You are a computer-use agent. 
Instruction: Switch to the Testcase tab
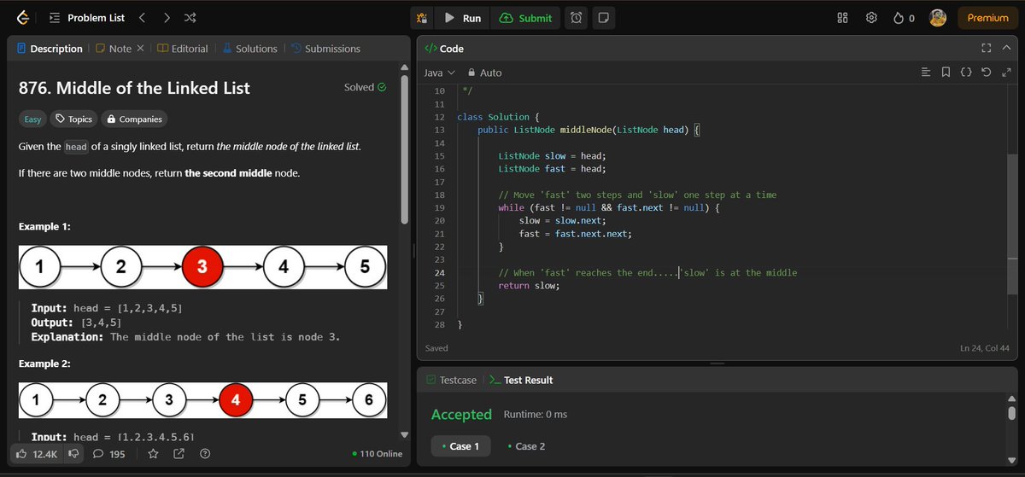(453, 380)
